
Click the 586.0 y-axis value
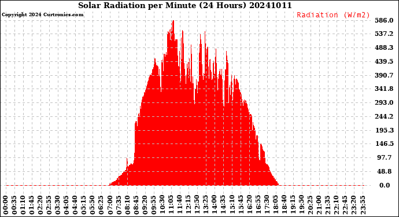(x=384, y=20)
